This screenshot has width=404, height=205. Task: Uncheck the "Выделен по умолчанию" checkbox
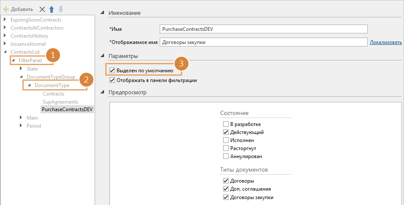click(x=112, y=70)
